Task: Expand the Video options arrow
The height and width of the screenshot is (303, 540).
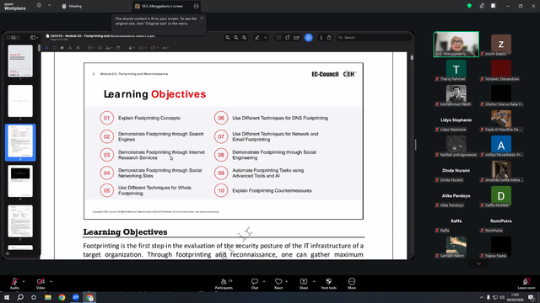Action: [x=51, y=281]
